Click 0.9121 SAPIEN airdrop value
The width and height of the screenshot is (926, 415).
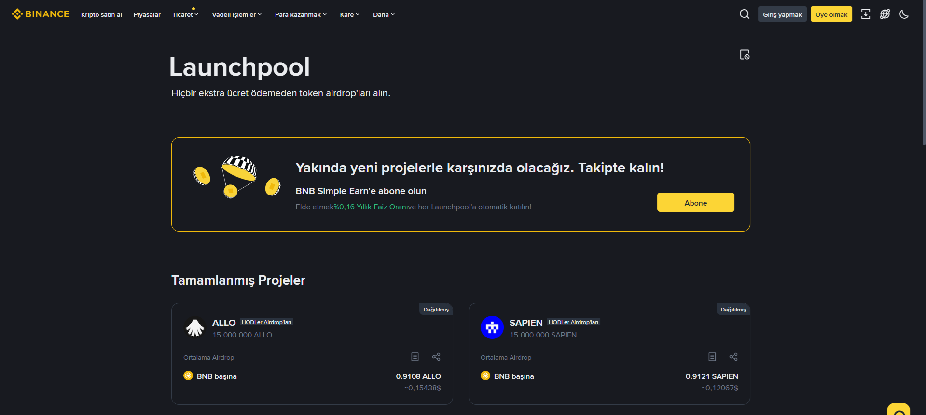(712, 376)
